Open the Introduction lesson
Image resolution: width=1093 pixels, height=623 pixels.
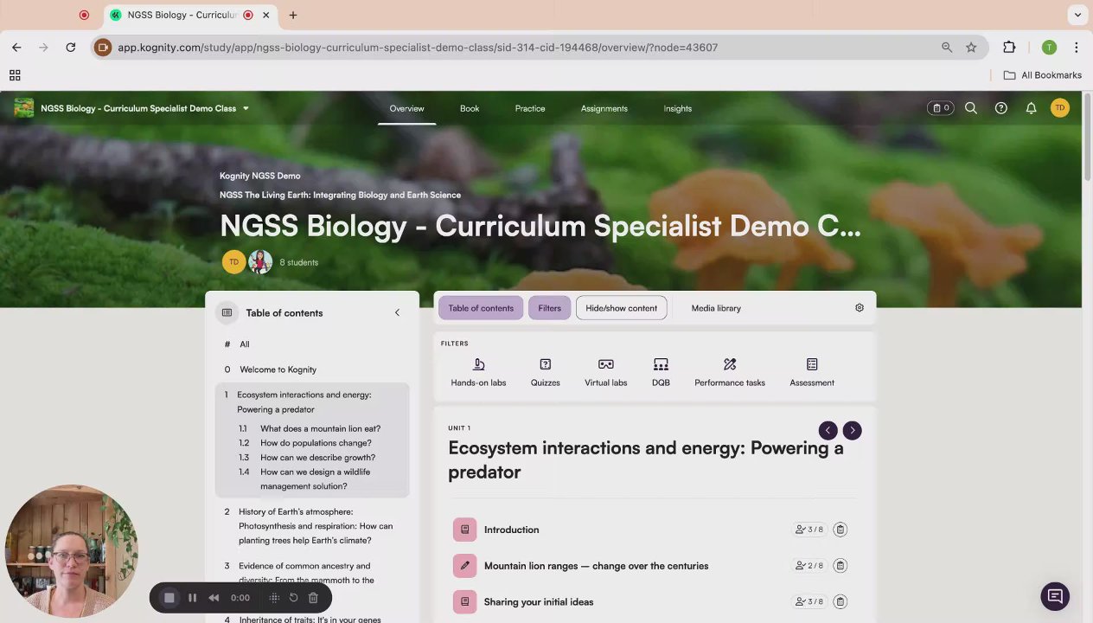(x=511, y=530)
